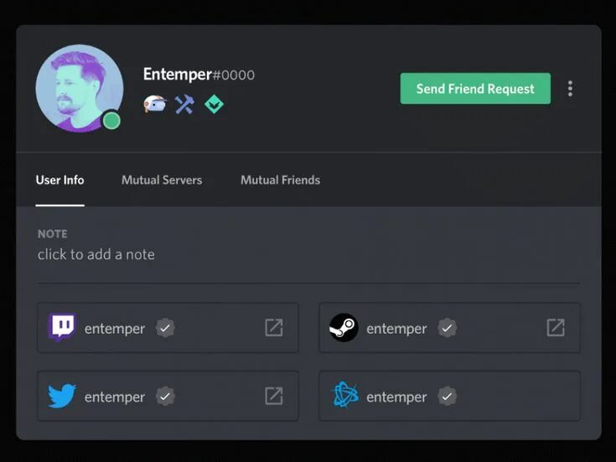Click the NOTE section heading
This screenshot has height=462, width=616.
(52, 234)
